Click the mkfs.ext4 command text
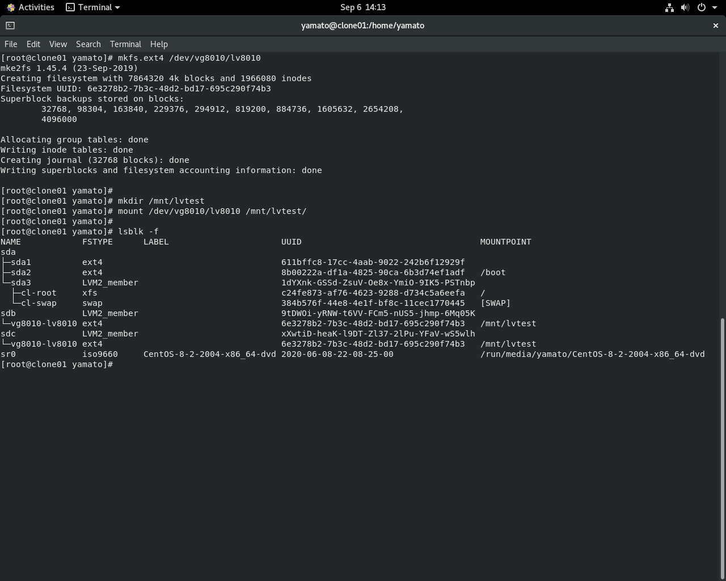The width and height of the screenshot is (726, 581). (x=189, y=58)
